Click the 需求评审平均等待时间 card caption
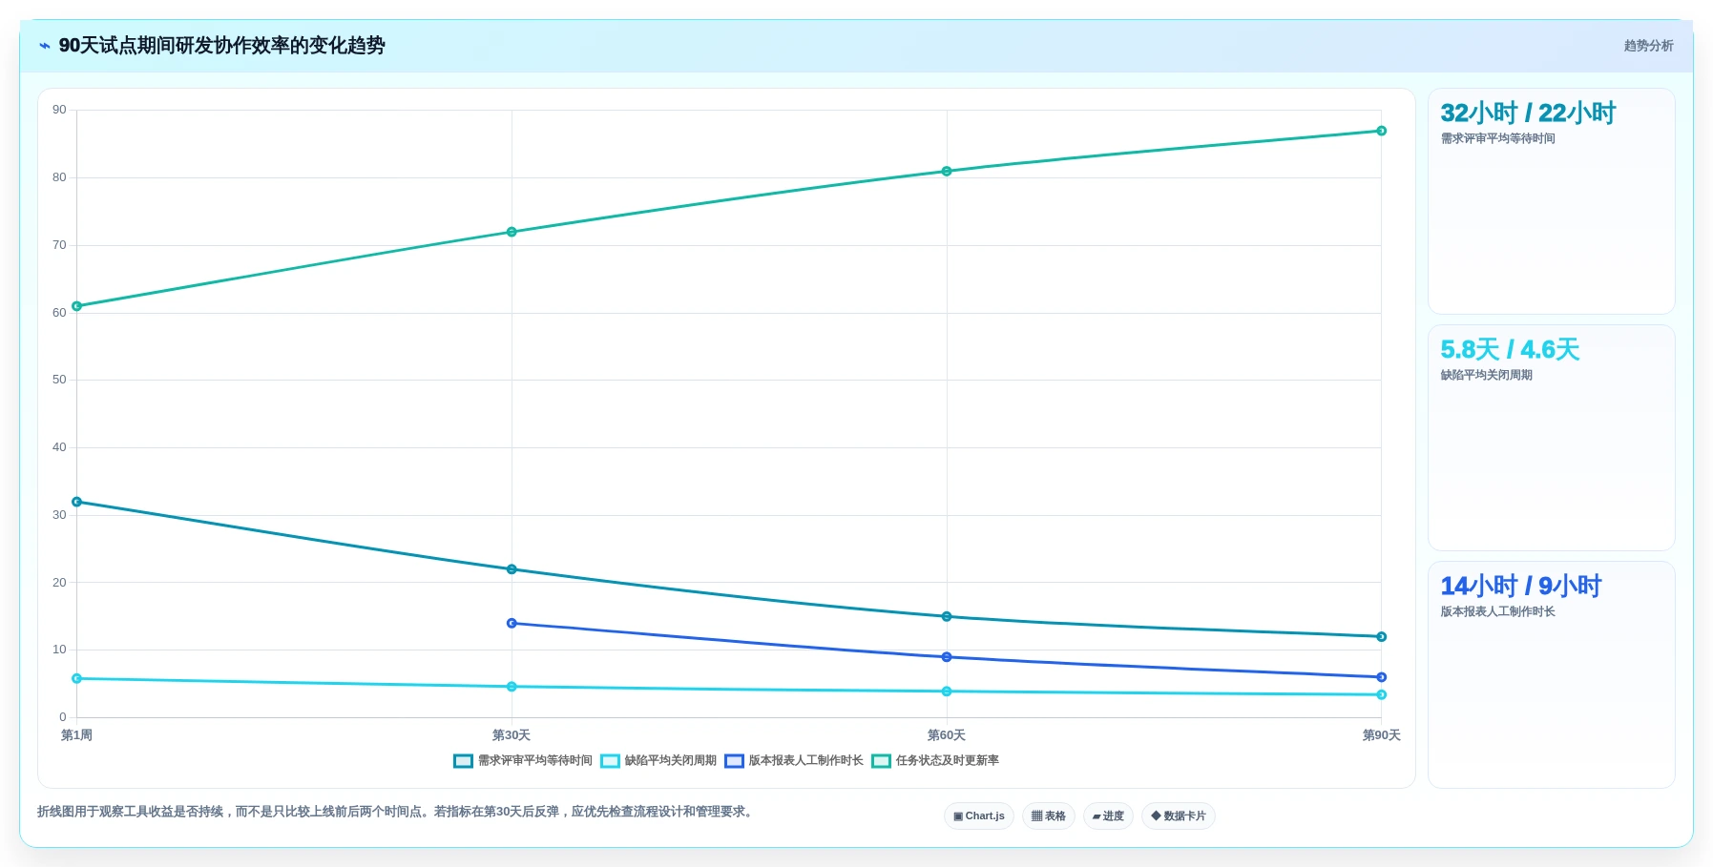 pos(1497,139)
